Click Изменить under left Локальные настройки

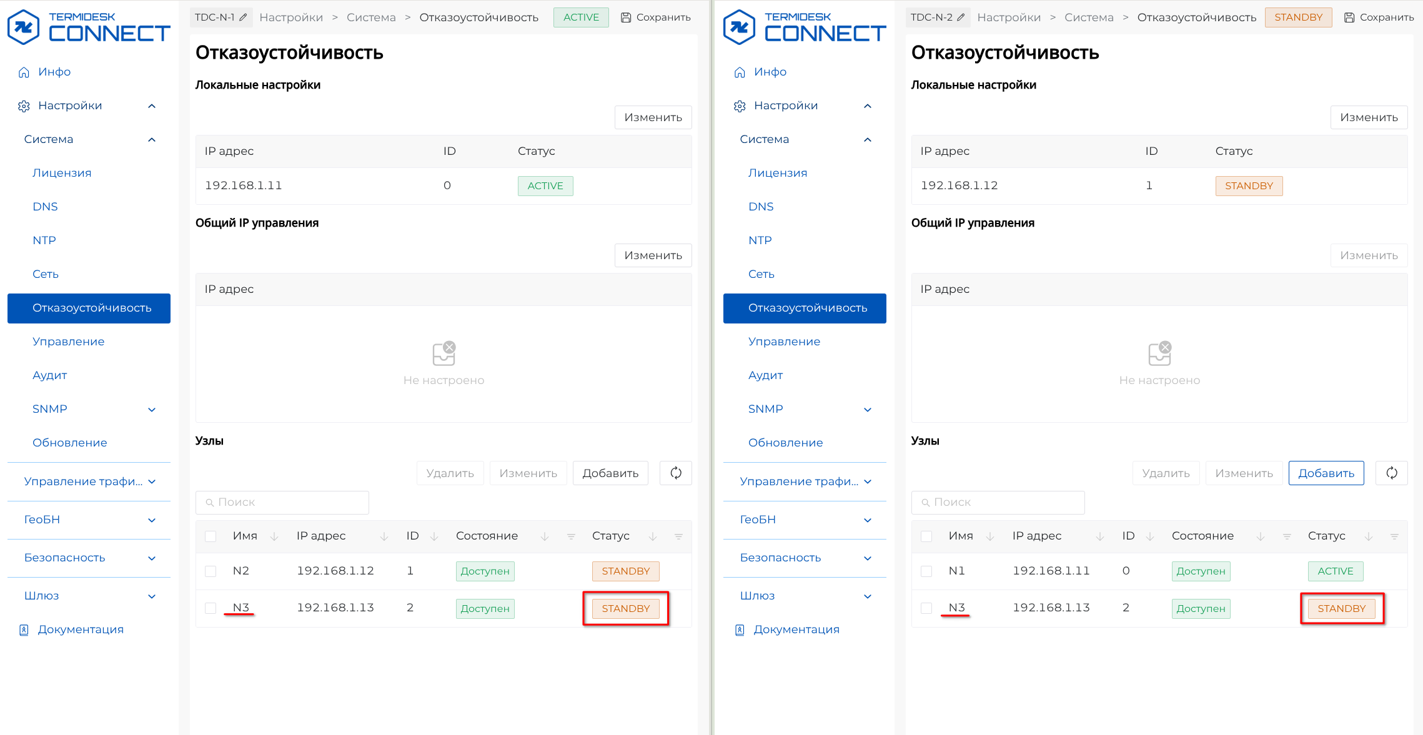tap(653, 117)
